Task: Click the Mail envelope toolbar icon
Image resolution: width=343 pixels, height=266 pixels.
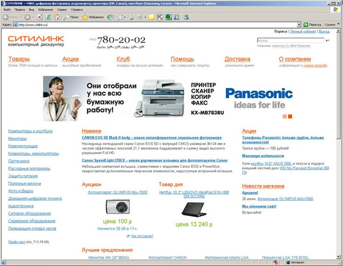Action: (120, 17)
